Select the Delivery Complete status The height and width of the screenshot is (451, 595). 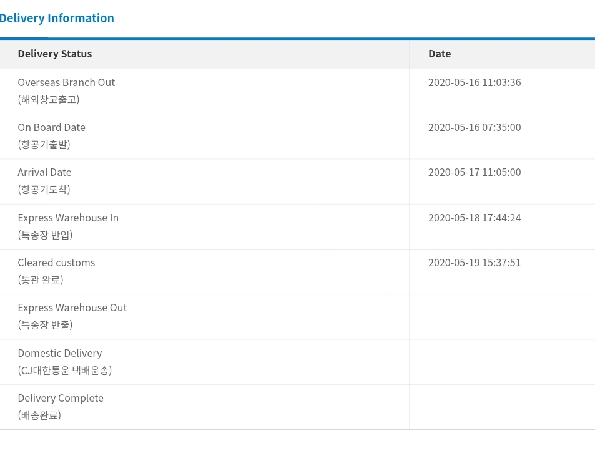[61, 398]
